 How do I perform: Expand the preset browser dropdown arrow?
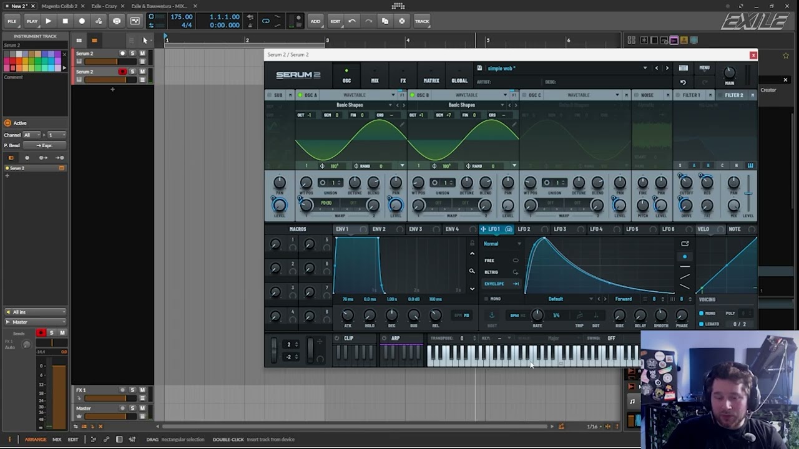(645, 68)
